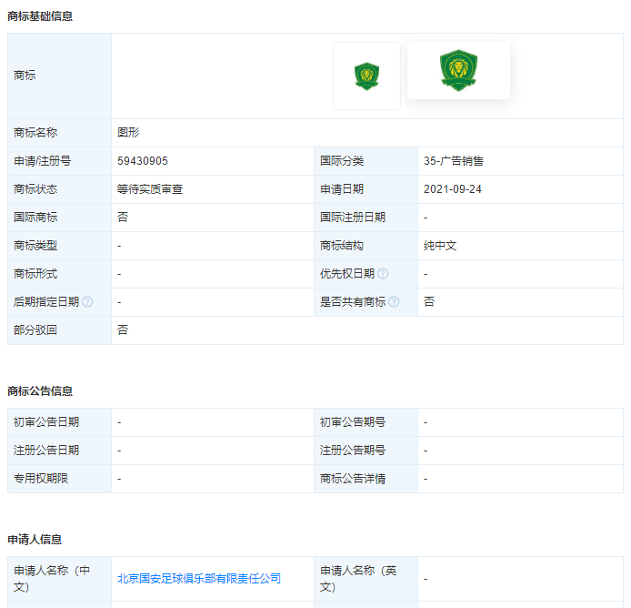Image resolution: width=631 pixels, height=608 pixels.
Task: Click the 注册公告日期 label cell
Action: pyautogui.click(x=60, y=451)
